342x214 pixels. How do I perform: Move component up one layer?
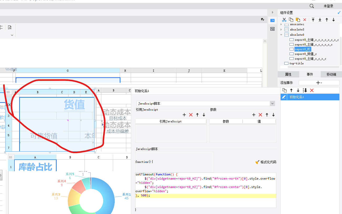point(327,20)
